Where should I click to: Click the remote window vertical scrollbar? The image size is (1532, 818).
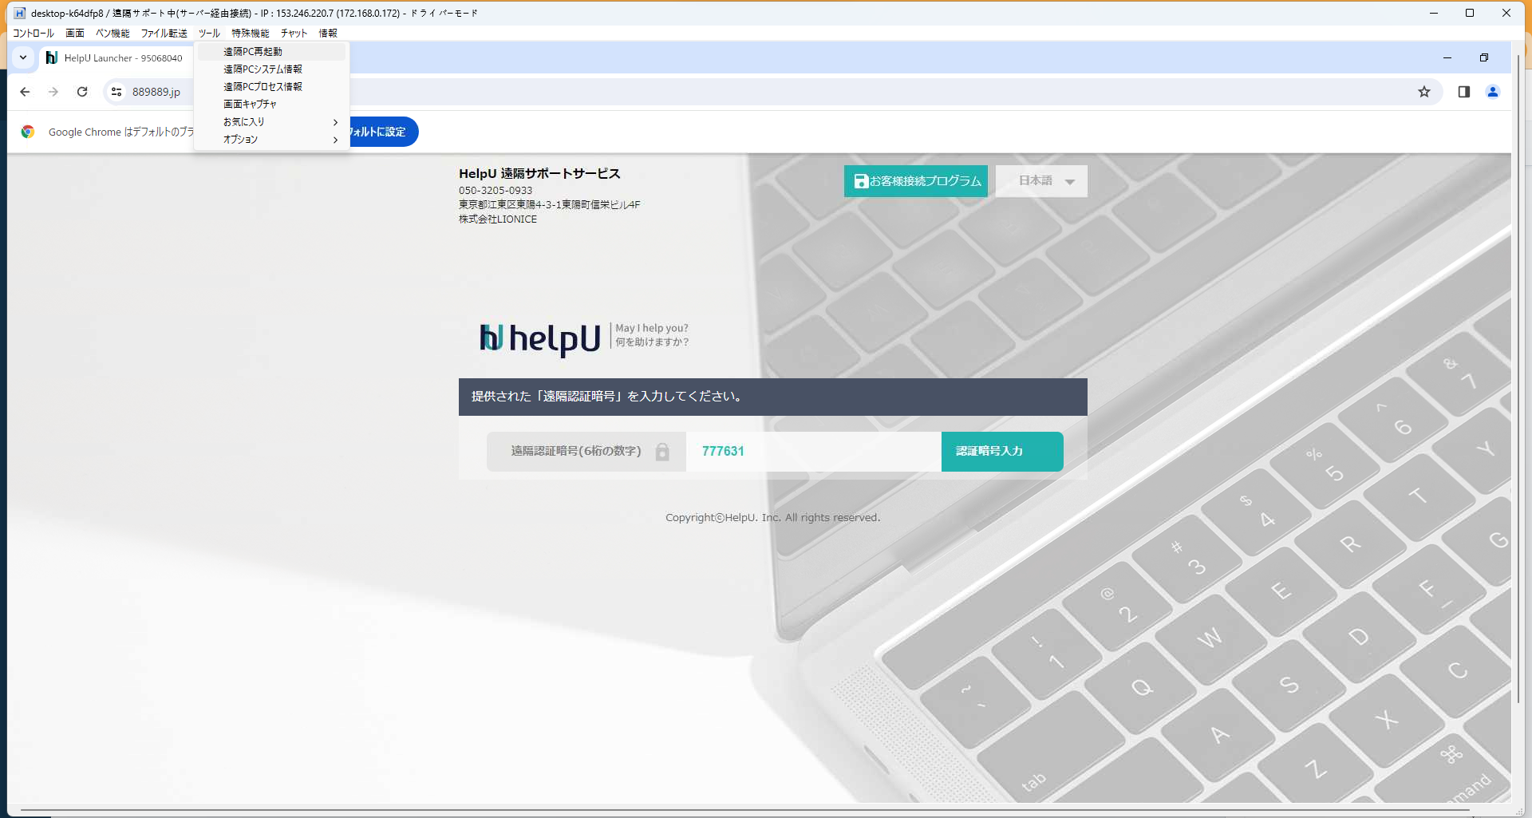(1517, 378)
